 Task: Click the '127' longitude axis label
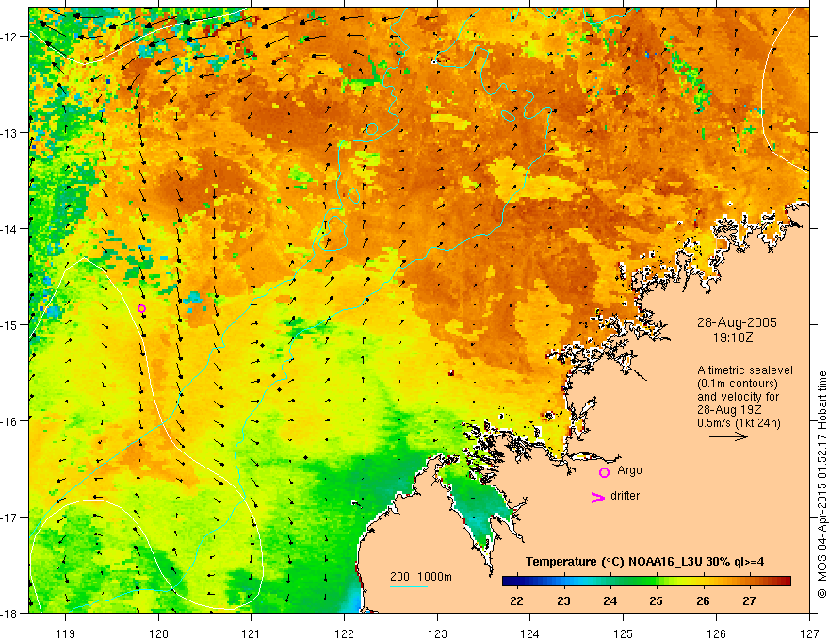click(809, 633)
